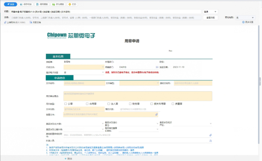
Task: Check the 公章 checkbox
Action: tap(66, 103)
